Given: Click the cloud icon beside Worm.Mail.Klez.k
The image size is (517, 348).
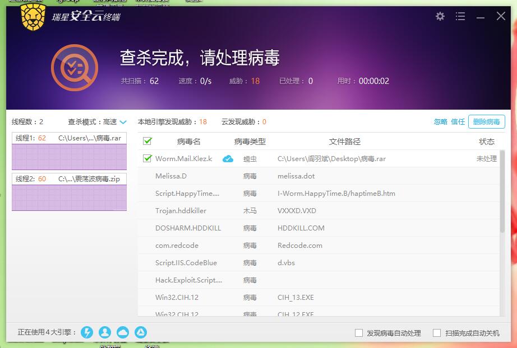Looking at the screenshot, I should tap(228, 159).
